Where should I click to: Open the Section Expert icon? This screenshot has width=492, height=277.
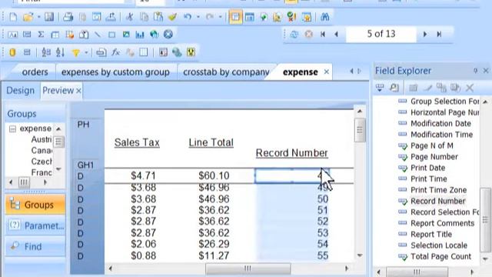pos(101,52)
